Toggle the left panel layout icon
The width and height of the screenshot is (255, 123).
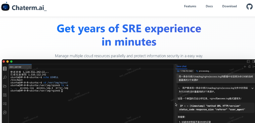click(248, 61)
